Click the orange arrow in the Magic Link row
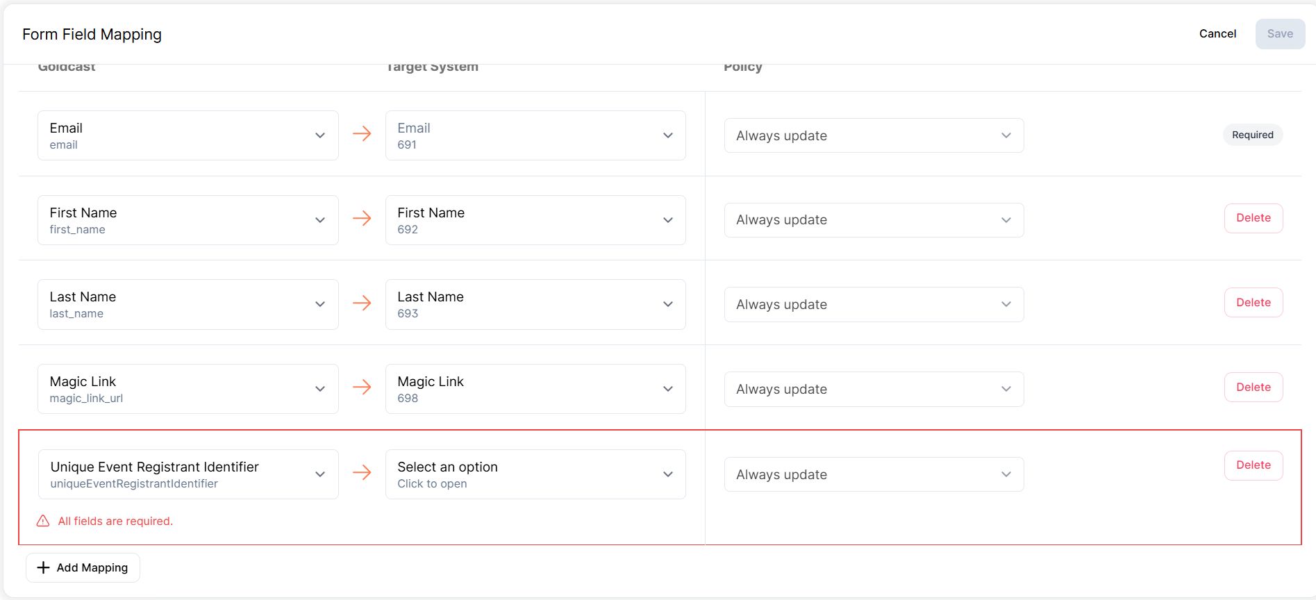This screenshot has width=1316, height=600. pyautogui.click(x=362, y=387)
